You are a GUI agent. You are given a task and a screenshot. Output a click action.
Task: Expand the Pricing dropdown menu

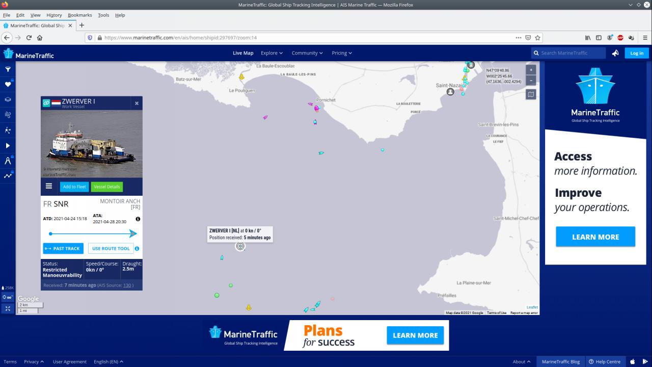click(x=342, y=53)
